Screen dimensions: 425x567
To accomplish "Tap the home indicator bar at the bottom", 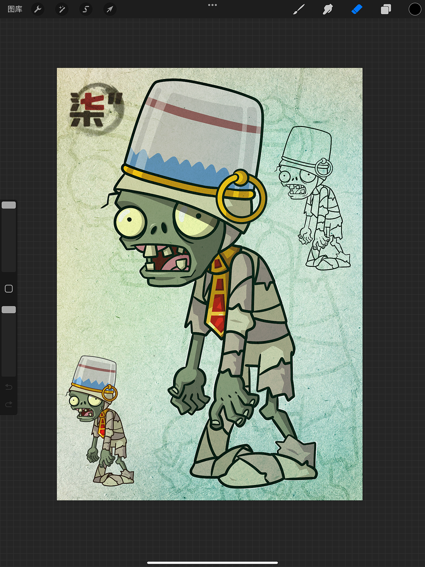I will 212,563.
